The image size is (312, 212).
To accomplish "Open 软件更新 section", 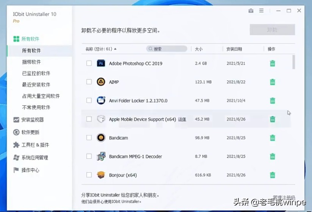I will pyautogui.click(x=30, y=132).
